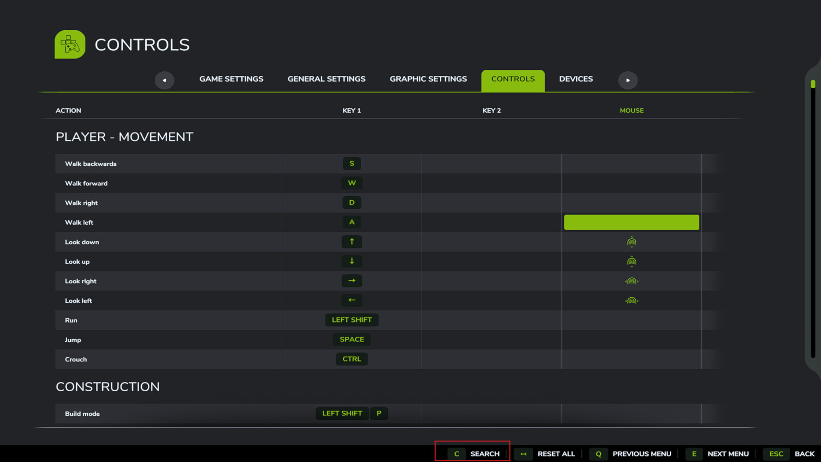
Task: Click the Crouch action label
Action: [76, 359]
